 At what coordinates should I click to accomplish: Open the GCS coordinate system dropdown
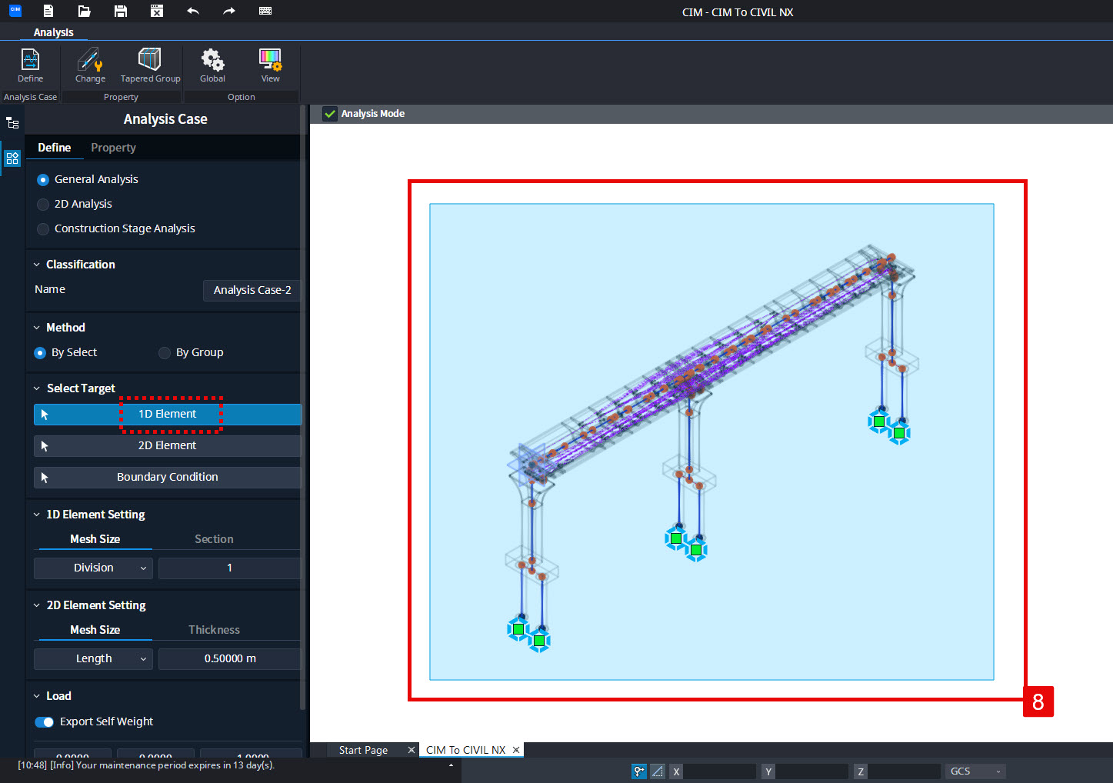pyautogui.click(x=974, y=771)
